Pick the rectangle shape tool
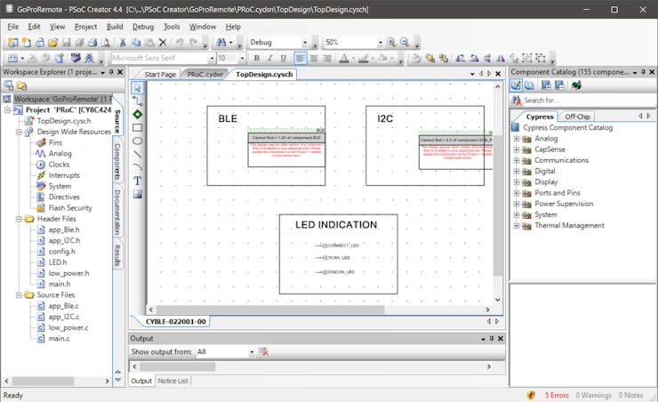This screenshot has height=402, width=658. (x=138, y=127)
